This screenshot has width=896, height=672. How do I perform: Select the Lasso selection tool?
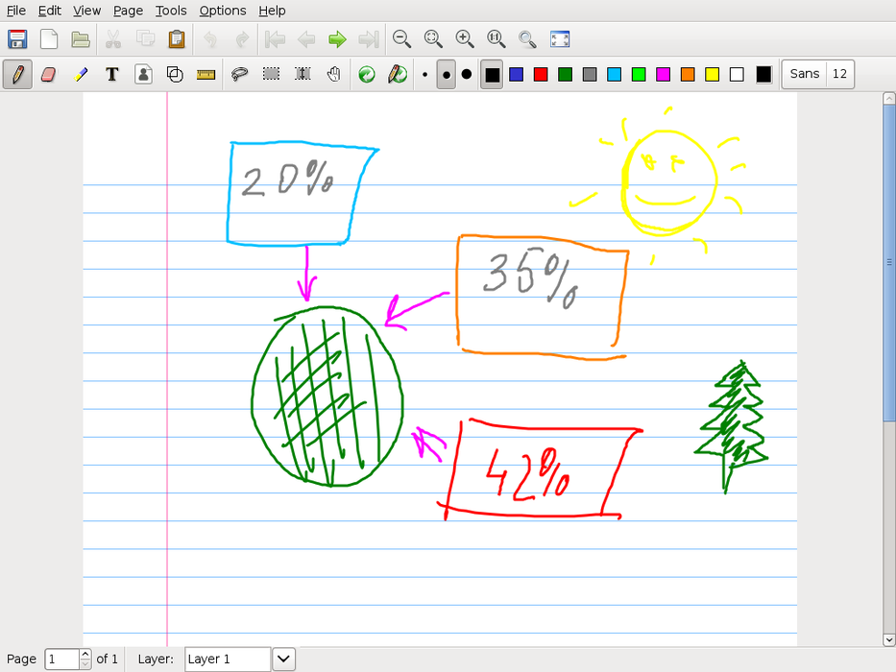pos(240,74)
